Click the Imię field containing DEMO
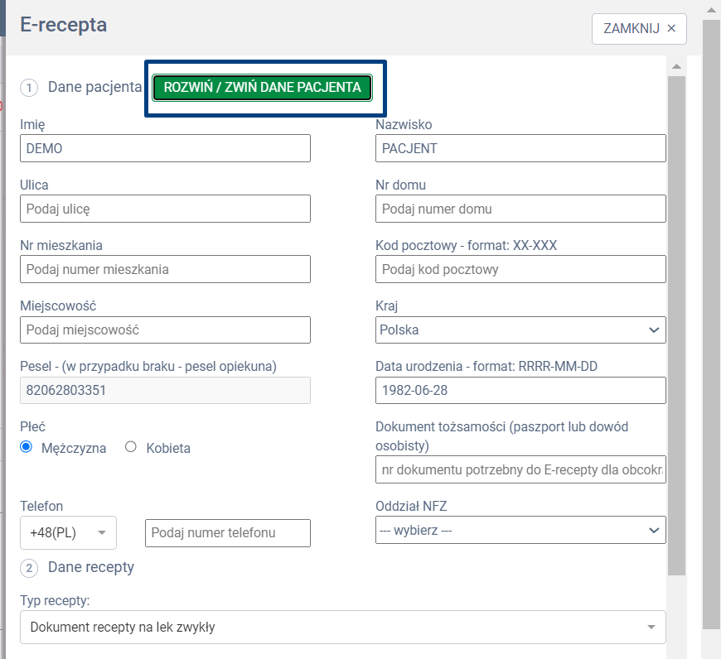 [x=165, y=149]
